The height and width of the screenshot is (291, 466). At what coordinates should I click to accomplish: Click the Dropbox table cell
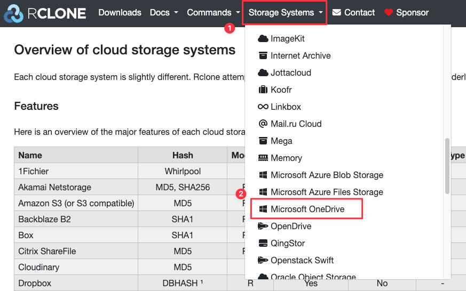pyautogui.click(x=76, y=284)
